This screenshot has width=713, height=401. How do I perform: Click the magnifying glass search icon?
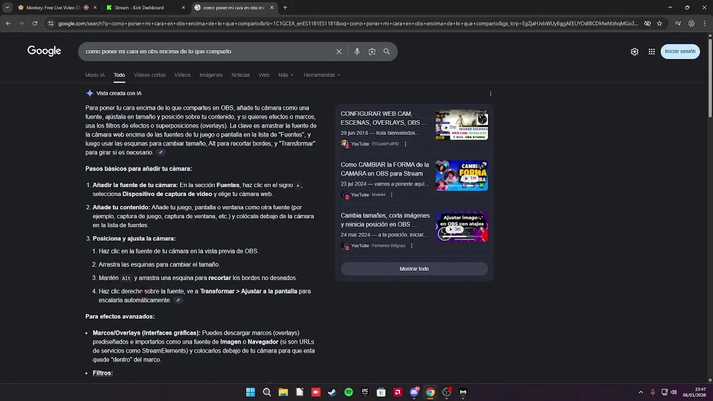coord(387,51)
